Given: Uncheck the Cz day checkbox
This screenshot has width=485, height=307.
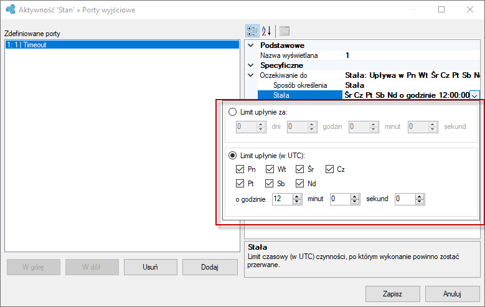Looking at the screenshot, I should pos(329,169).
